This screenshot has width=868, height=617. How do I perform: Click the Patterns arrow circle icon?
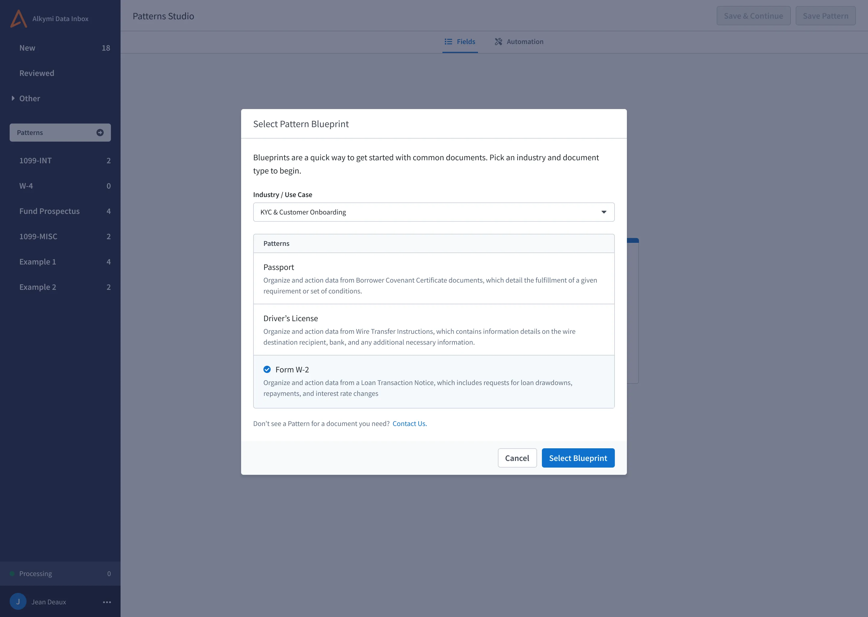tap(100, 133)
